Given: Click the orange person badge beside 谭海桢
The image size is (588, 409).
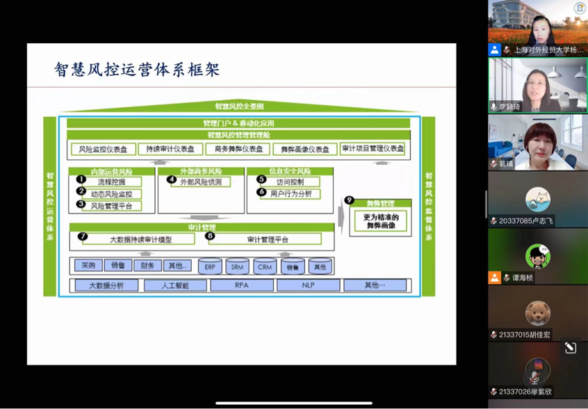Looking at the screenshot, I should pyautogui.click(x=494, y=278).
